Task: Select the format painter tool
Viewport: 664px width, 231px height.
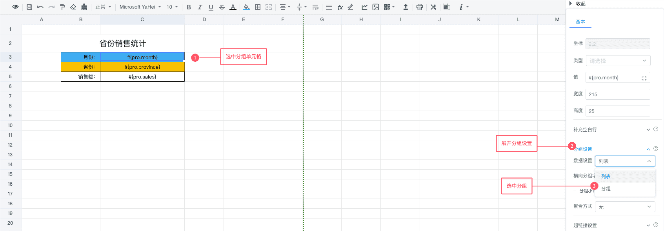Action: (62, 7)
